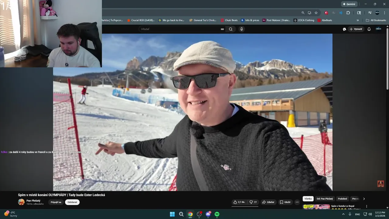Click the video player to pause
The height and width of the screenshot is (219, 389).
(193, 112)
